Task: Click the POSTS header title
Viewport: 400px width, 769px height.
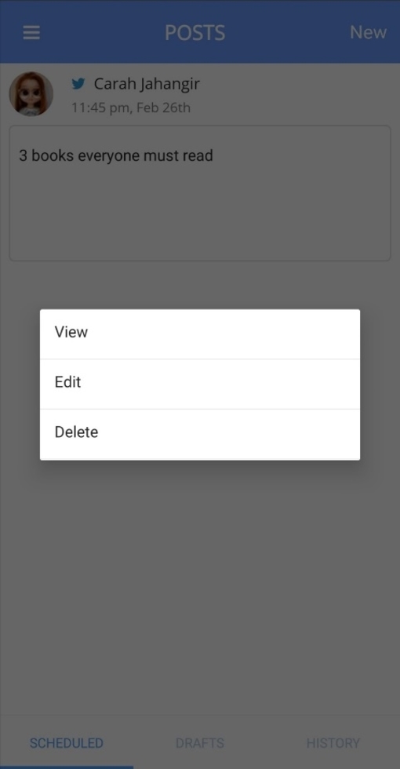Action: (x=195, y=33)
